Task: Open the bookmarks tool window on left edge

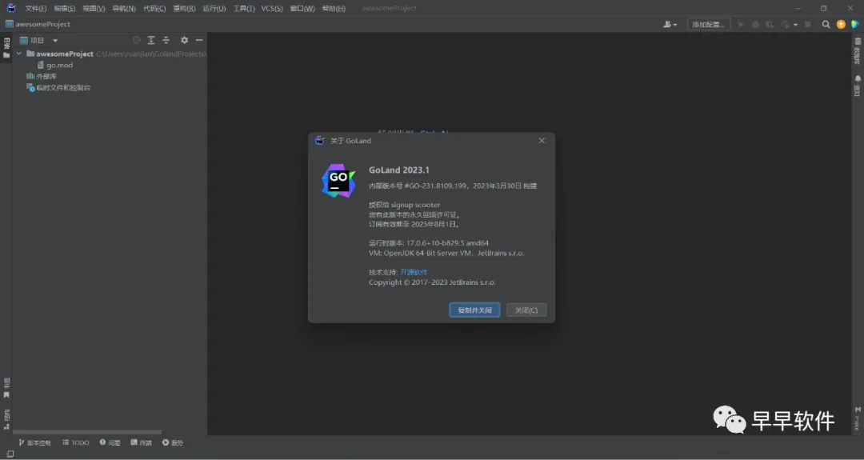Action: point(6,388)
